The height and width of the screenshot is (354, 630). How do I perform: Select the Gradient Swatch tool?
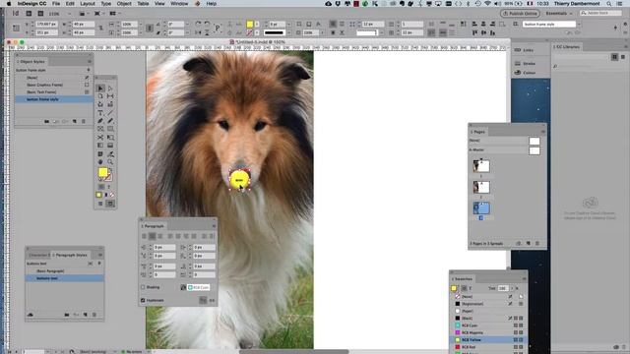[x=100, y=146]
